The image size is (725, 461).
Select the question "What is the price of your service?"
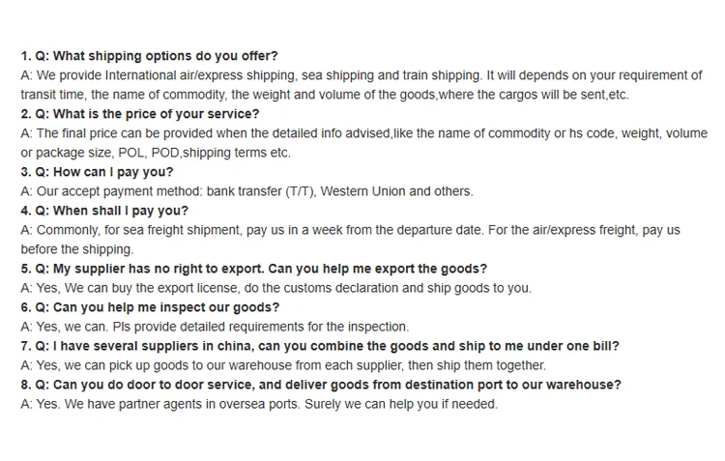[140, 114]
